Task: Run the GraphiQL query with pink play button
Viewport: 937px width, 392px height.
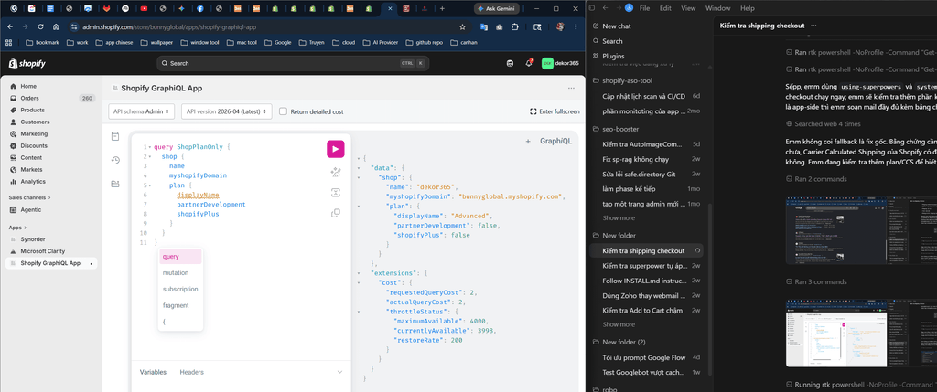Action: (x=335, y=149)
